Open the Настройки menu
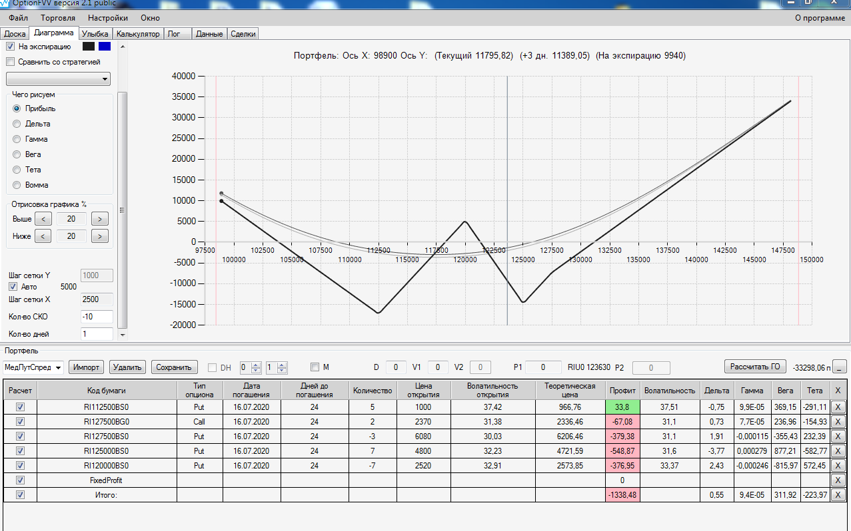Viewport: 851px width, 531px height. click(x=108, y=18)
